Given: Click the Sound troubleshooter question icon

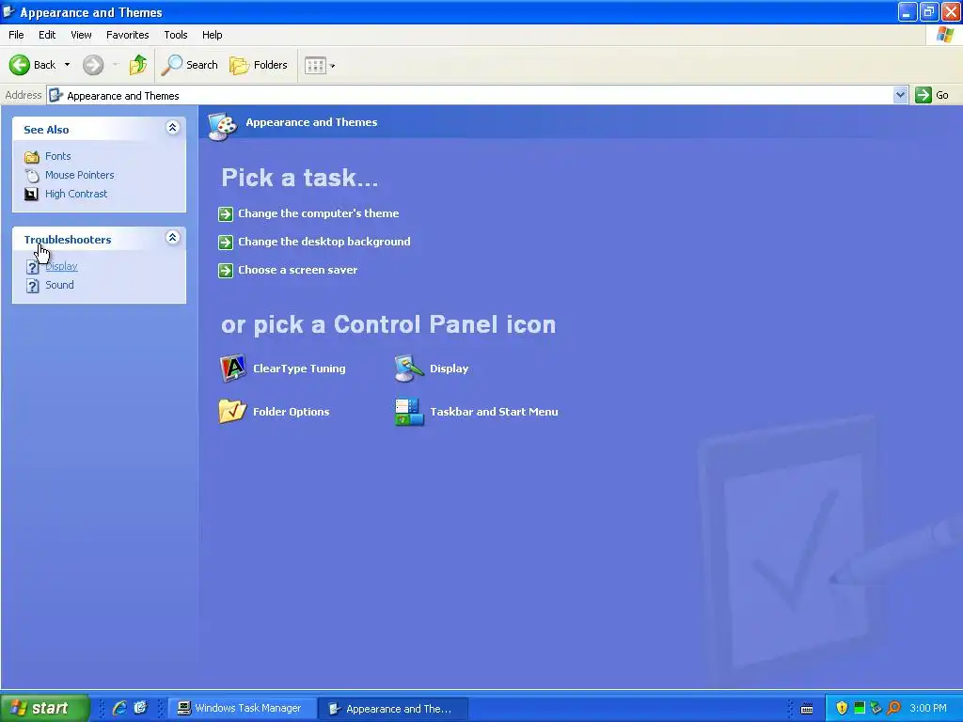Looking at the screenshot, I should [x=32, y=286].
